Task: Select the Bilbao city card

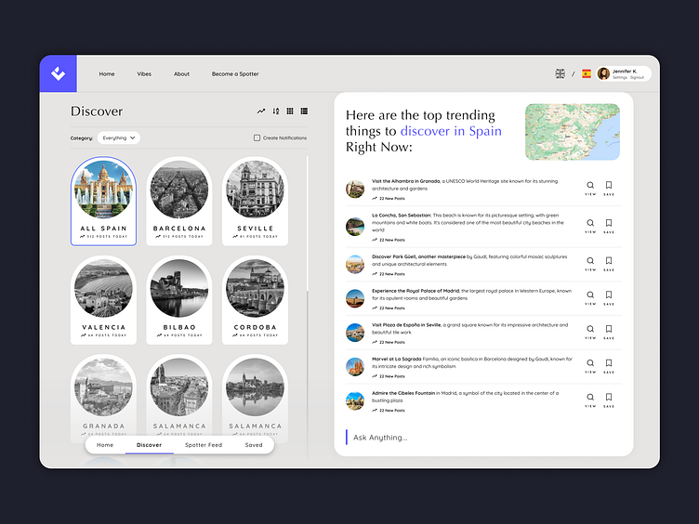Action: (x=179, y=300)
